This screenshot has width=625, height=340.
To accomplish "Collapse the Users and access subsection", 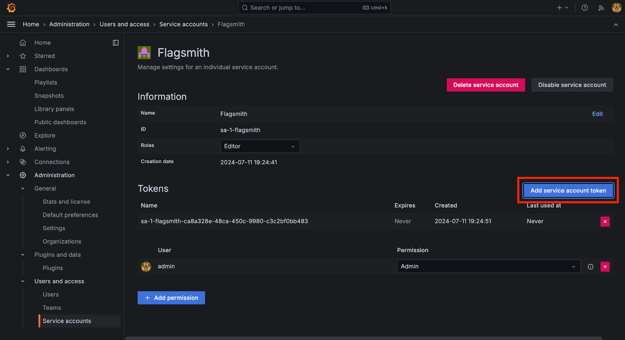I will point(23,281).
